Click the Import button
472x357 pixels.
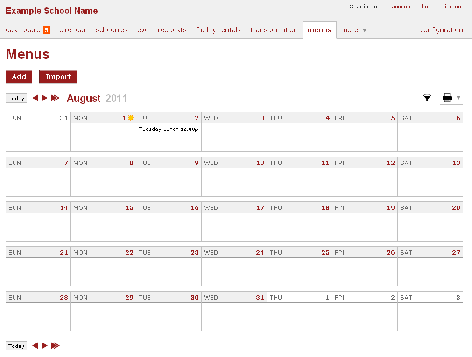[x=58, y=76]
